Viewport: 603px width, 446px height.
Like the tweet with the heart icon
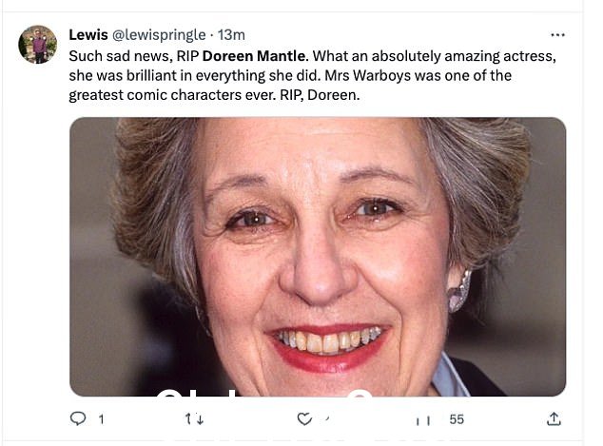pyautogui.click(x=304, y=418)
